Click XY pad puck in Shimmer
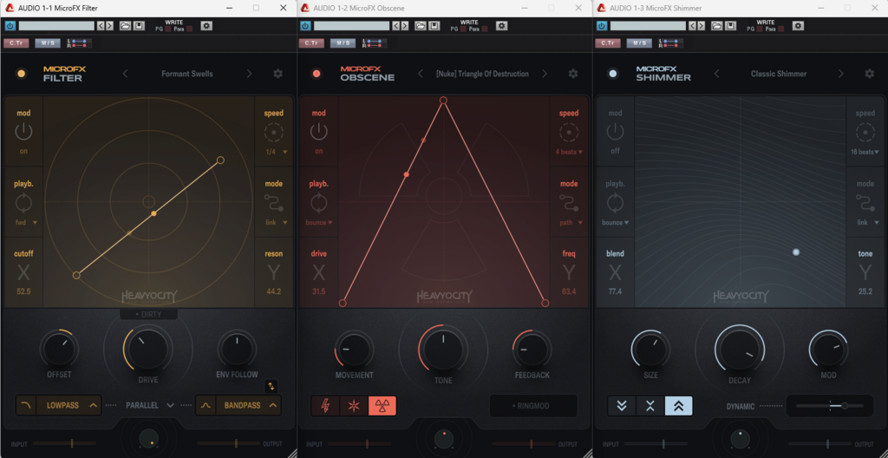This screenshot has height=458, width=888. pyautogui.click(x=796, y=252)
